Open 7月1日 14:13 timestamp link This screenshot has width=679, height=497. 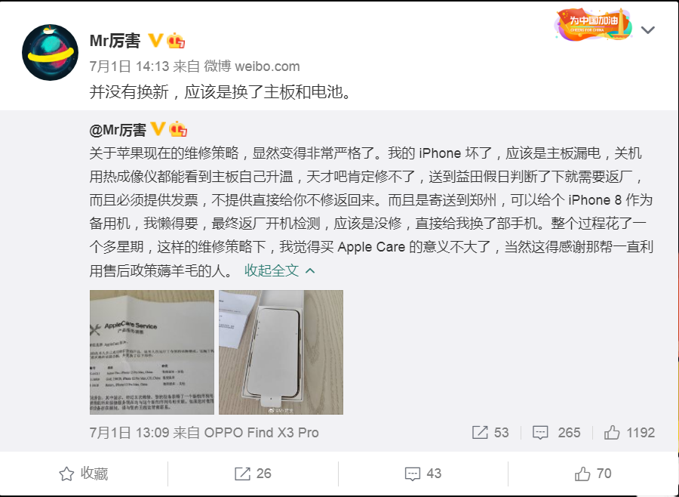point(129,66)
